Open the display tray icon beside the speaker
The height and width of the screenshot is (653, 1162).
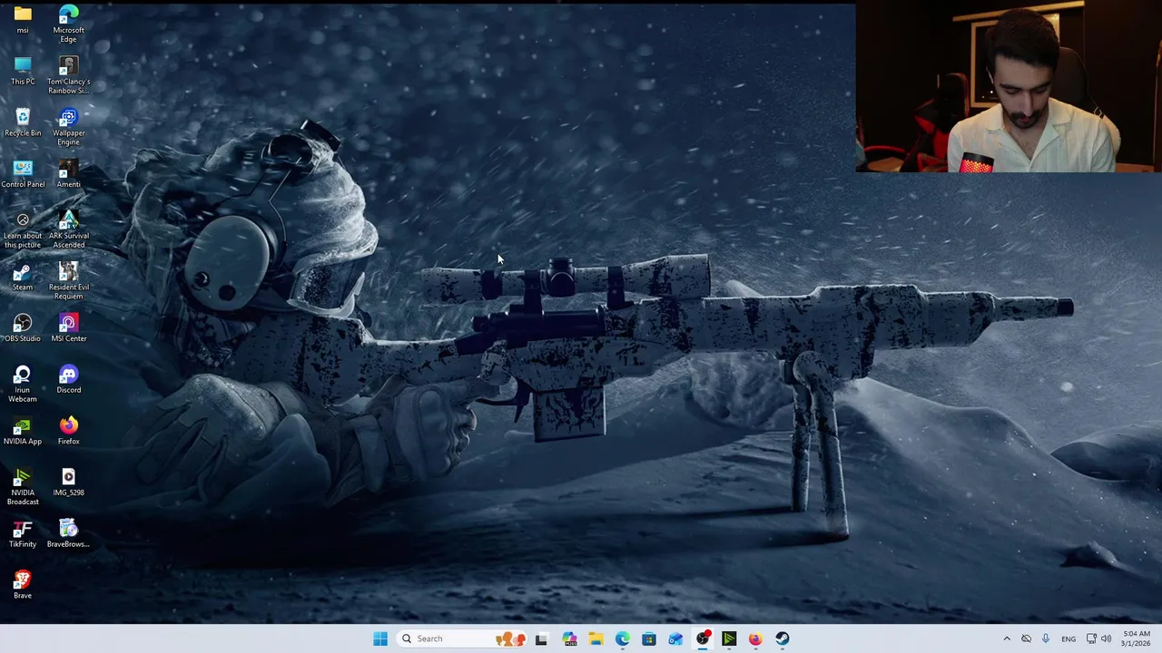tap(1091, 638)
